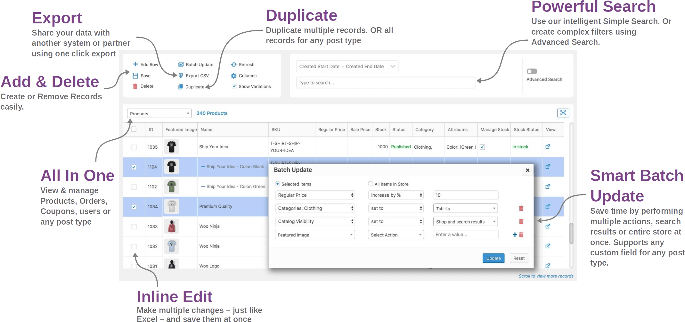Open the increase by % action dropdown
The height and width of the screenshot is (322, 685).
396,195
